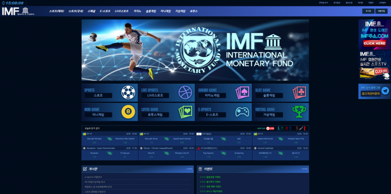Viewport: 391px width, 194px height.
Task: Click the gamepad E-SPORTS icon
Action: [x=242, y=112]
